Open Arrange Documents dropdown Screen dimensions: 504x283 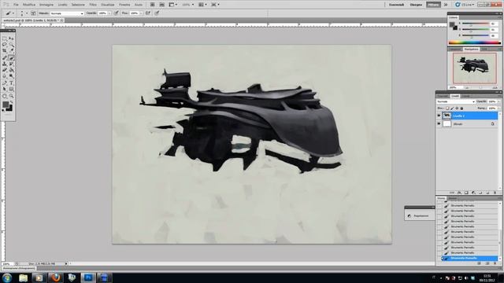coord(203,5)
